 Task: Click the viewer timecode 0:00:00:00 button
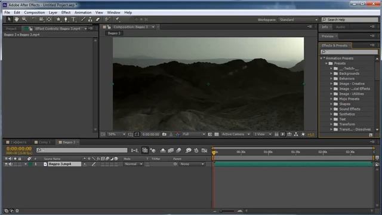pos(150,134)
